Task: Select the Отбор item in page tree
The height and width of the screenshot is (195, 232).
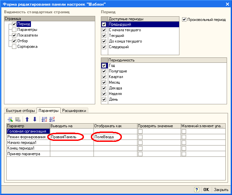Action: pos(23,41)
